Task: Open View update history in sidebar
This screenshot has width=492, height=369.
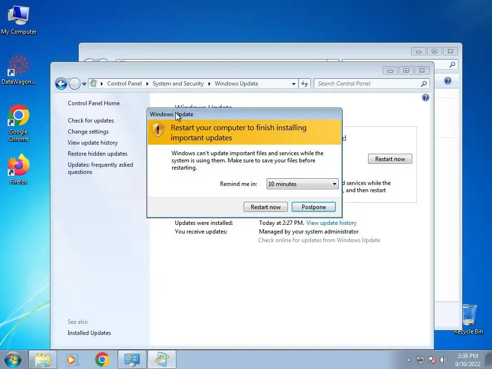Action: tap(93, 142)
